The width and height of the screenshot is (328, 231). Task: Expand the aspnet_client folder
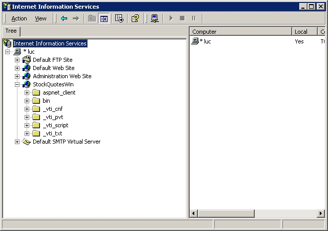click(x=27, y=93)
